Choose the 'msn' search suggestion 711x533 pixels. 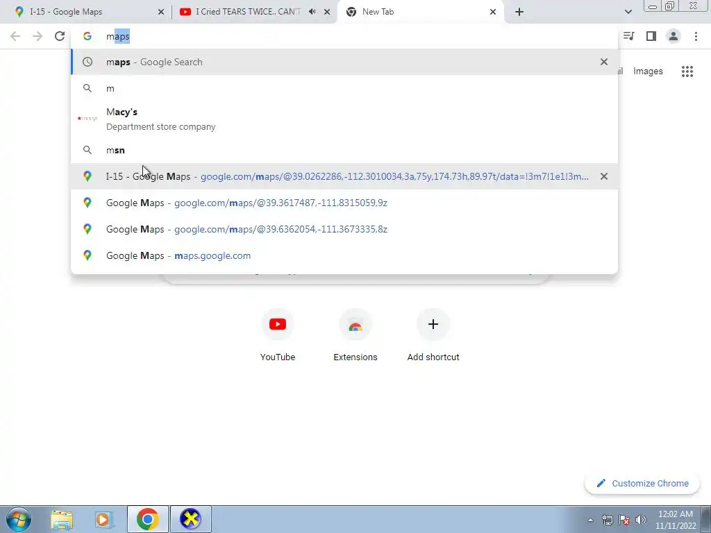(x=344, y=150)
